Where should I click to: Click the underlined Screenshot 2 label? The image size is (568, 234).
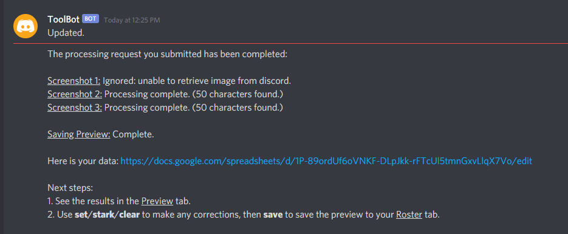tap(75, 94)
